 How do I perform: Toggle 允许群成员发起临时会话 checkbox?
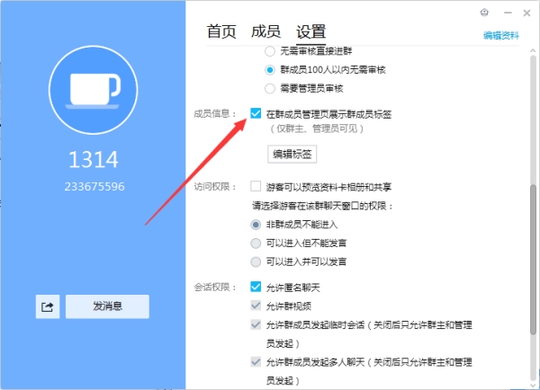click(256, 324)
